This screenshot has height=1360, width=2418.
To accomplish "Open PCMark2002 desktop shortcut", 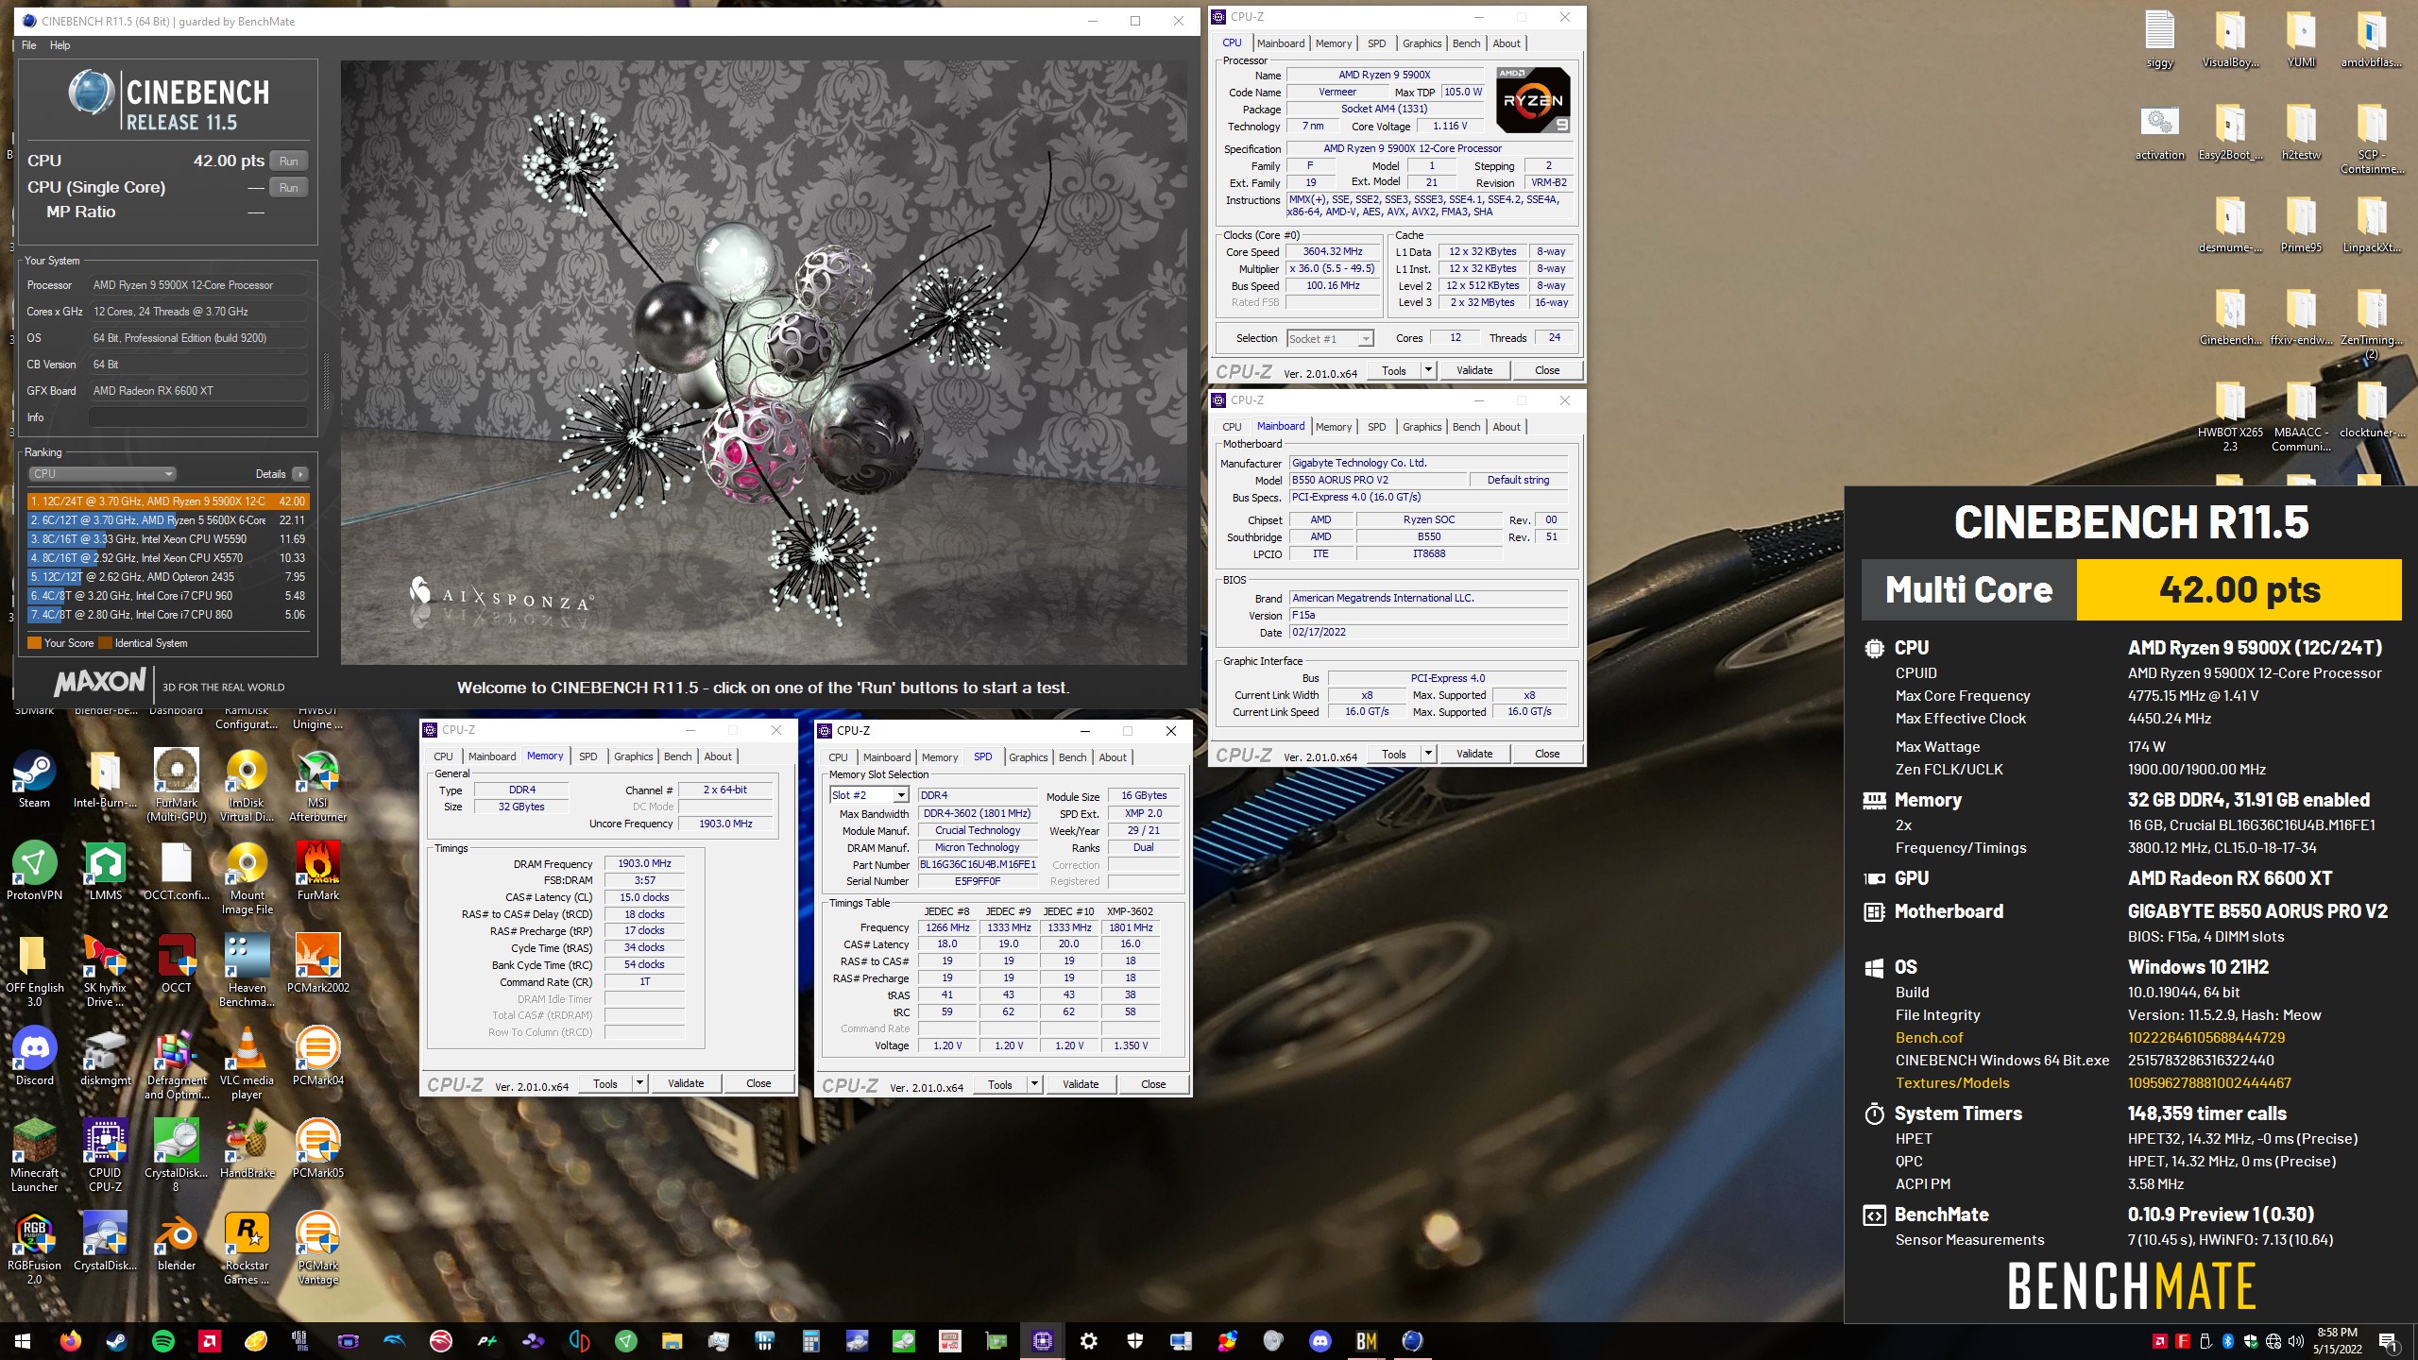I will (317, 963).
